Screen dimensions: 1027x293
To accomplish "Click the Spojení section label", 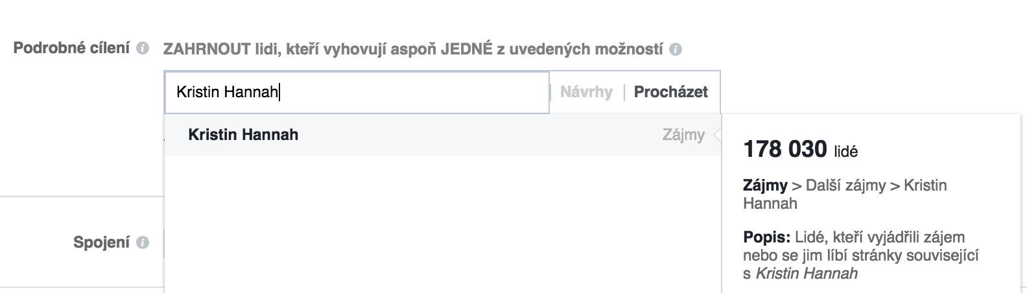I will pyautogui.click(x=102, y=242).
